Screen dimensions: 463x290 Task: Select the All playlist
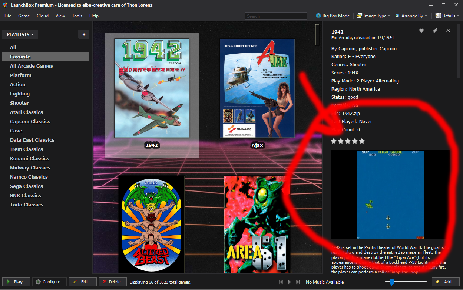(46, 47)
